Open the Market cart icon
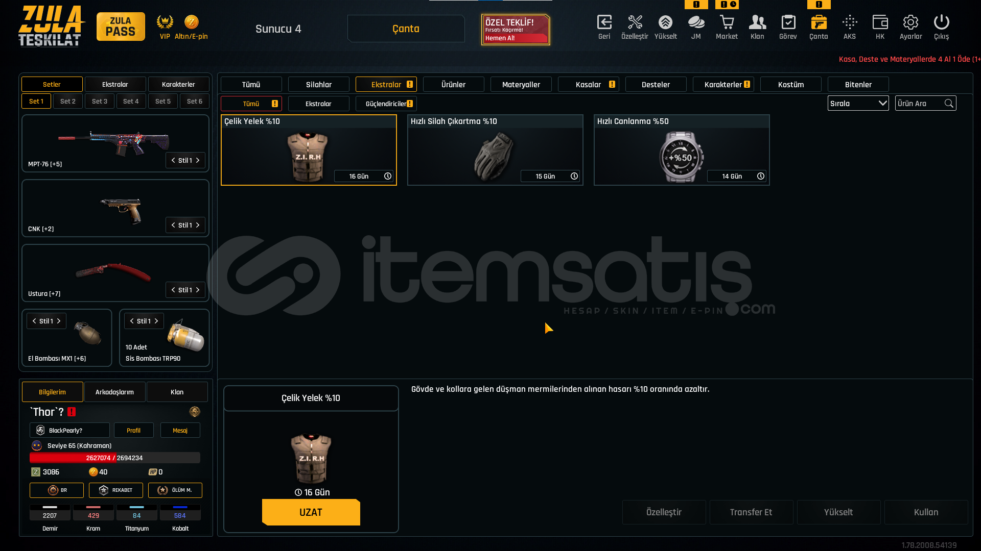 (727, 22)
